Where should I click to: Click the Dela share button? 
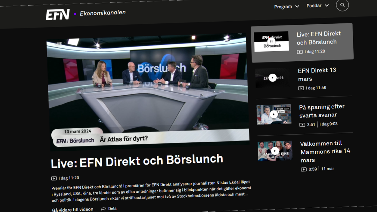point(109,209)
